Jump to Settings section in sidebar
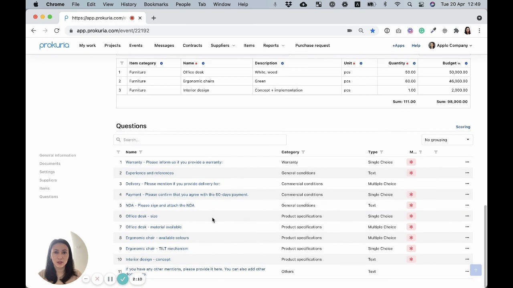Screen dimensions: 513x288 click(47, 172)
